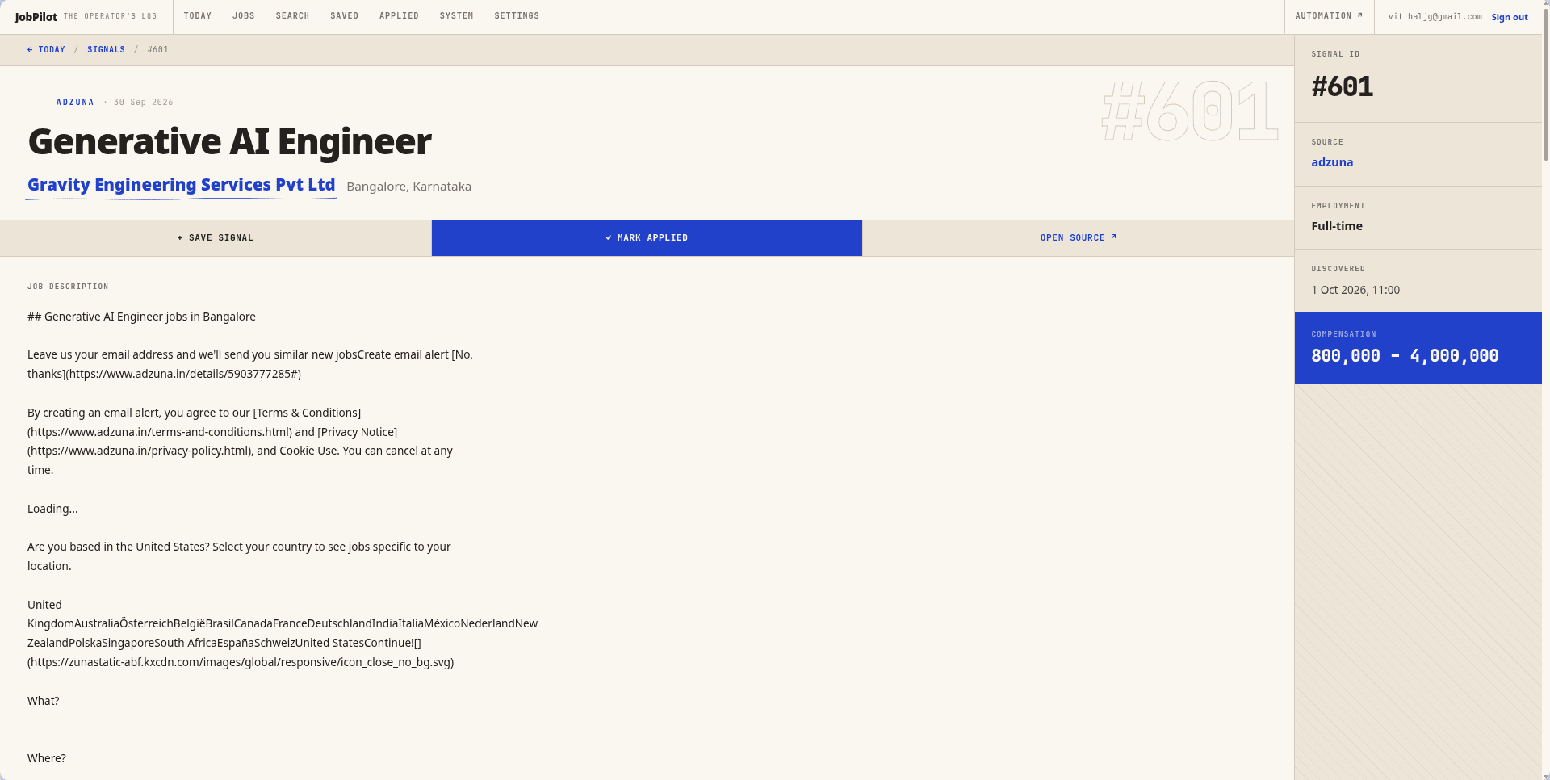Switch to the Search nav item
Screen dimensions: 1550x780
pyautogui.click(x=292, y=16)
